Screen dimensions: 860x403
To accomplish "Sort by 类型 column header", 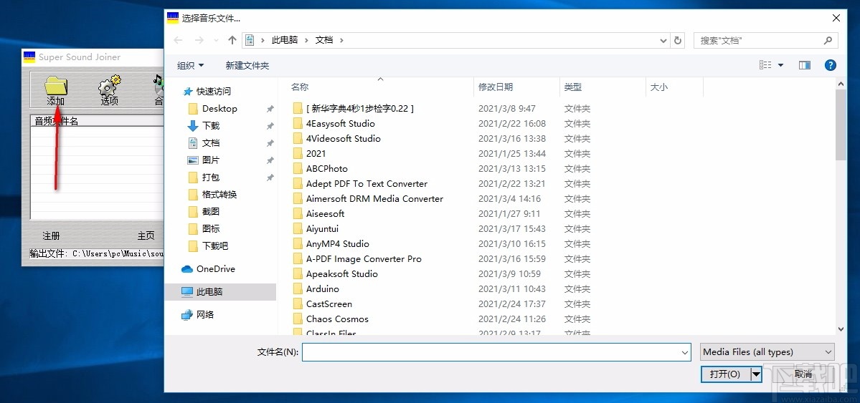I will (x=573, y=87).
